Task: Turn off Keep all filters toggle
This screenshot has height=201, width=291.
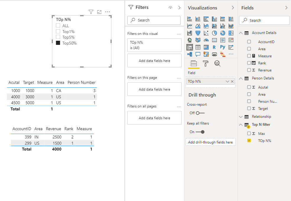Action: coord(200,132)
